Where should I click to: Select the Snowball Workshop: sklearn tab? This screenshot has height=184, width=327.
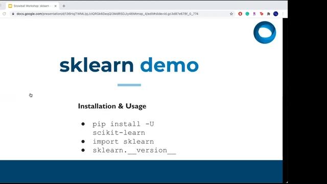coord(32,6)
